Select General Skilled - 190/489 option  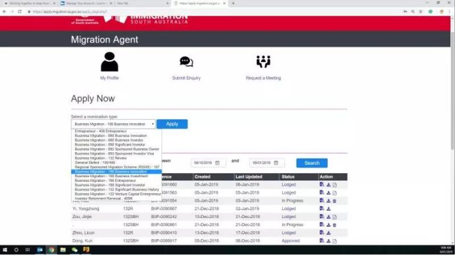(95, 163)
